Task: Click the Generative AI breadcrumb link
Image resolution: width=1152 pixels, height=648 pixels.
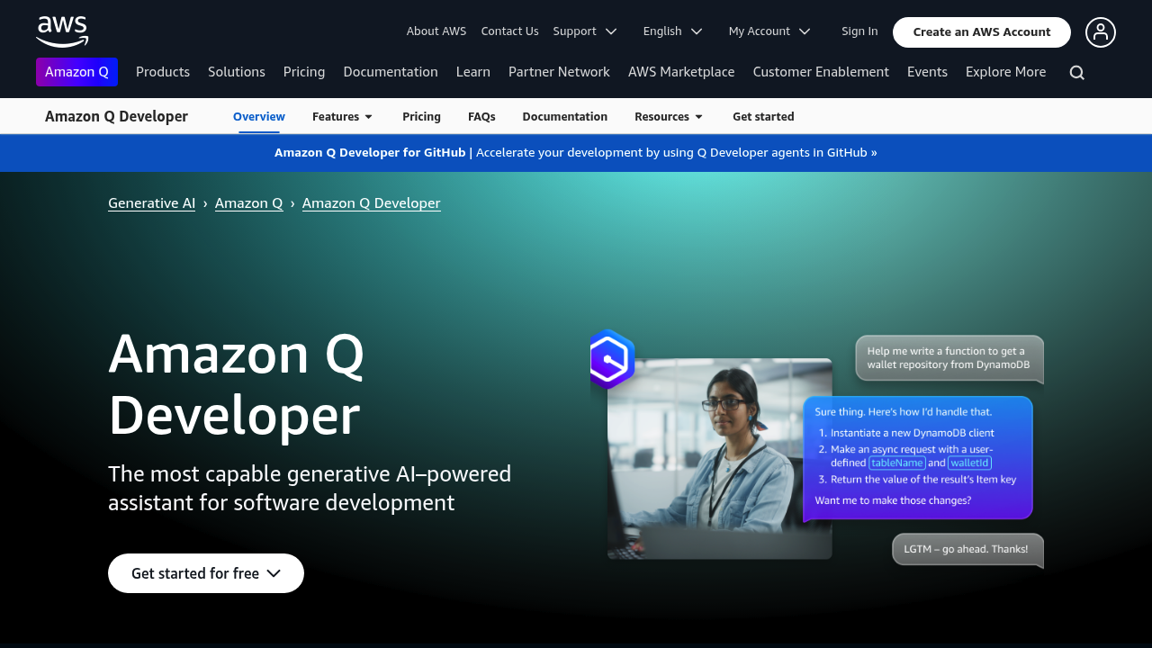Action: pyautogui.click(x=151, y=202)
